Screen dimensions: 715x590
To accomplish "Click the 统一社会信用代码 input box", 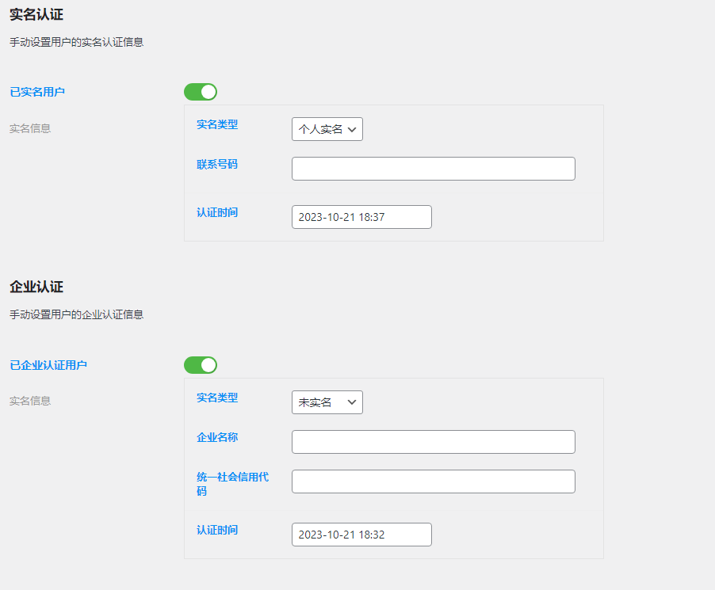I will point(433,481).
